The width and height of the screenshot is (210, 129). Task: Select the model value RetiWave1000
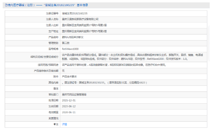click(x=70, y=49)
